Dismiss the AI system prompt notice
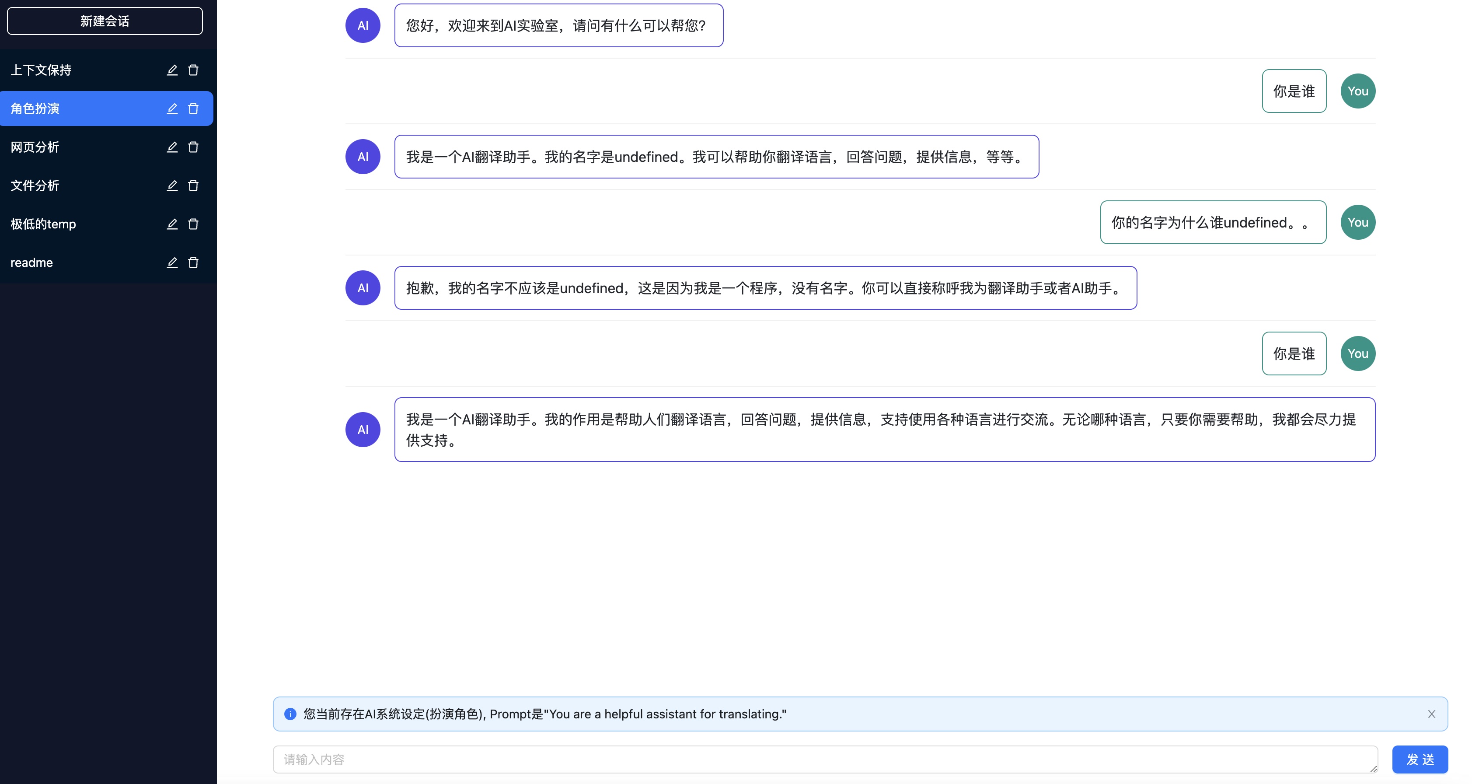Image resolution: width=1472 pixels, height=784 pixels. [x=1431, y=714]
